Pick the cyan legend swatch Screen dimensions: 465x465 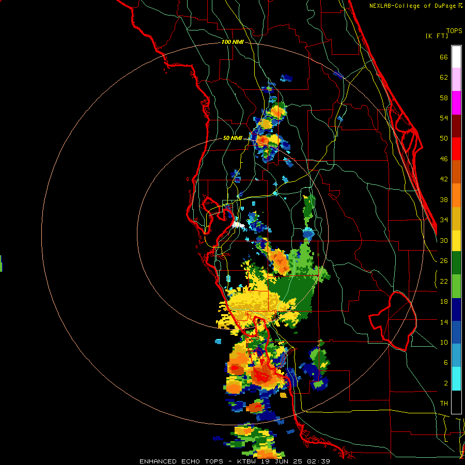[456, 379]
